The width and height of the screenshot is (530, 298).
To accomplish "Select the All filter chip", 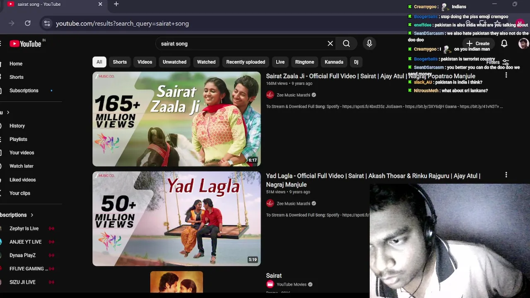I will pyautogui.click(x=99, y=62).
